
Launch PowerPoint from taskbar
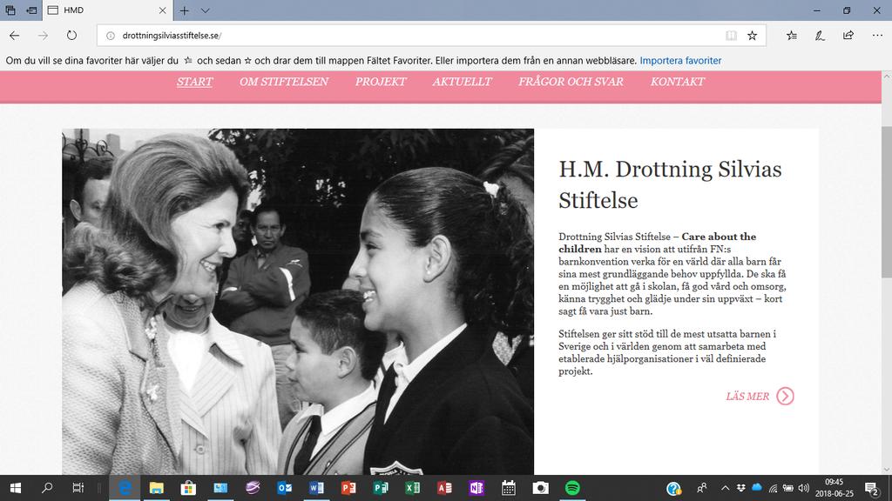pyautogui.click(x=348, y=488)
